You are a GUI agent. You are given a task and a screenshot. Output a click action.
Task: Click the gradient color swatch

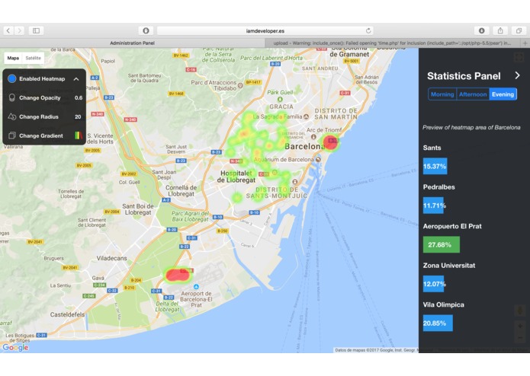(x=79, y=135)
